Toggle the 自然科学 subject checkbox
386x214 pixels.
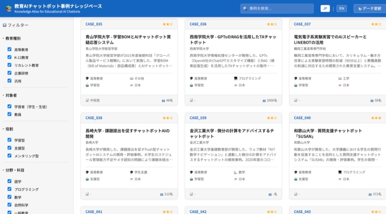click(x=9, y=205)
